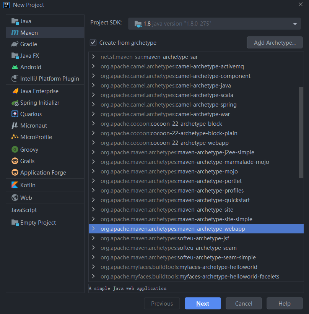Select maven-archetype-marmalade-mojo archetype

click(196, 162)
